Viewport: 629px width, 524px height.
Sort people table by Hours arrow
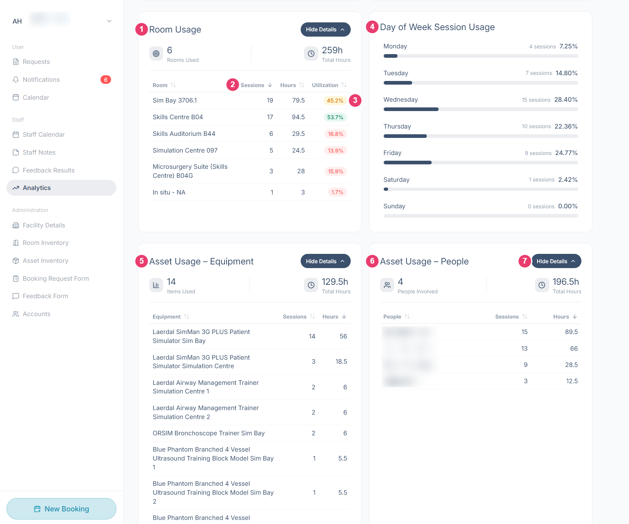coord(575,317)
